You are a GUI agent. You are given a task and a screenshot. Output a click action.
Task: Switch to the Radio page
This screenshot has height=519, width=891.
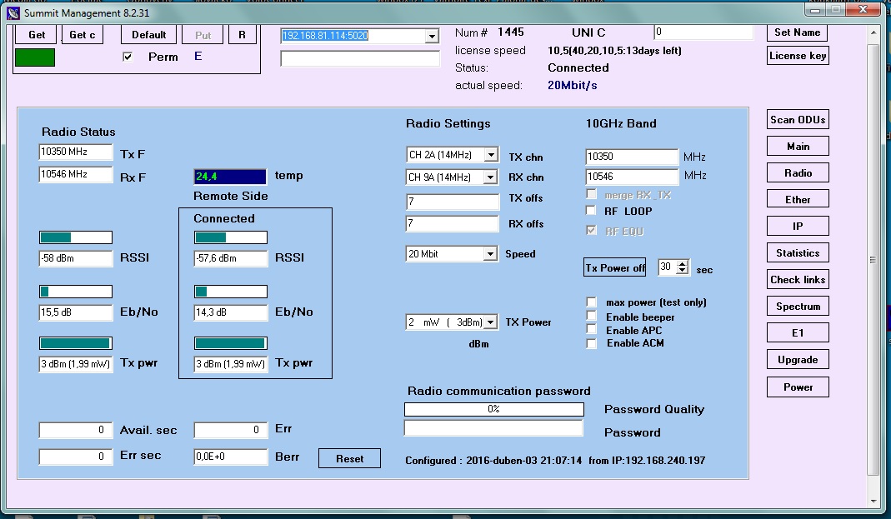pyautogui.click(x=798, y=173)
